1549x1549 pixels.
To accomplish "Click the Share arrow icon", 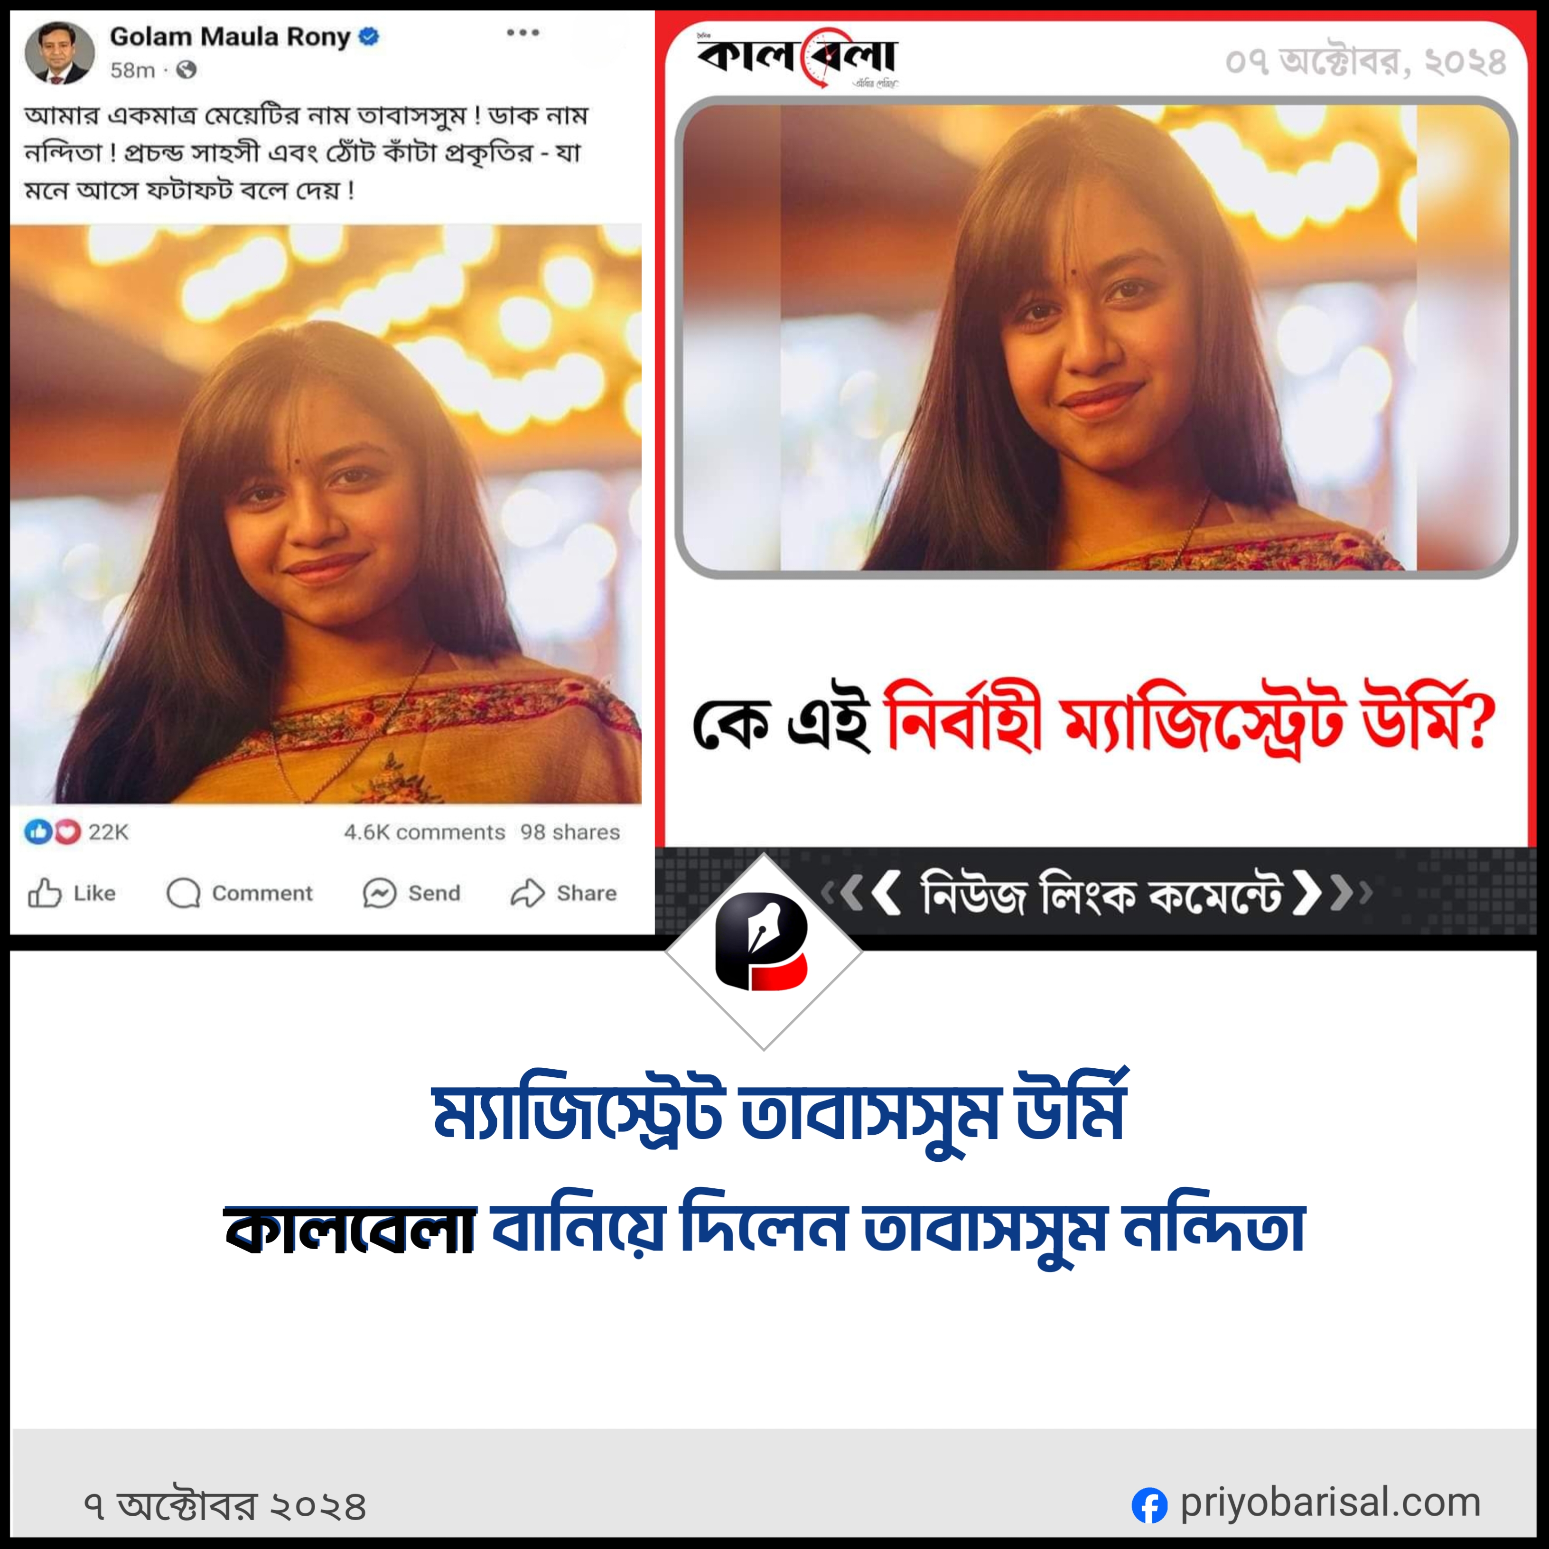I will 528,892.
